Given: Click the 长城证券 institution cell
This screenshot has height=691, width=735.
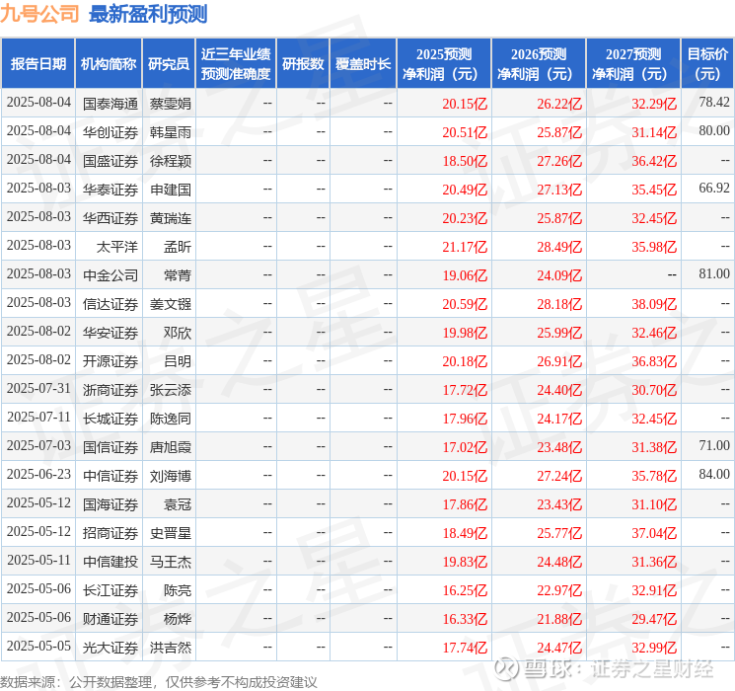Looking at the screenshot, I should pyautogui.click(x=110, y=419).
